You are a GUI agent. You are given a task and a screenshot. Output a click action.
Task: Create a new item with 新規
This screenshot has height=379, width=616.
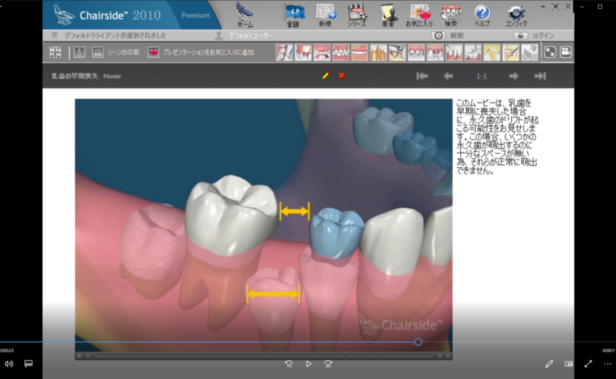point(326,16)
